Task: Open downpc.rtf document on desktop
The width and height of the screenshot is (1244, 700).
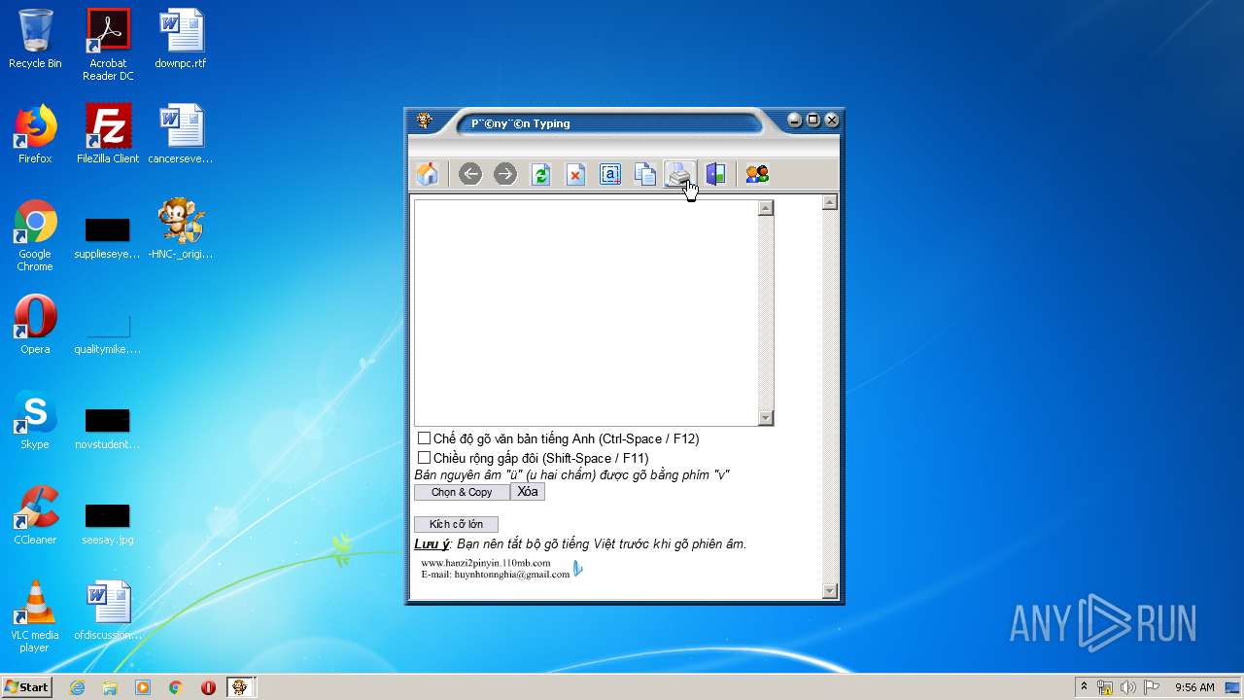Action: [x=181, y=40]
